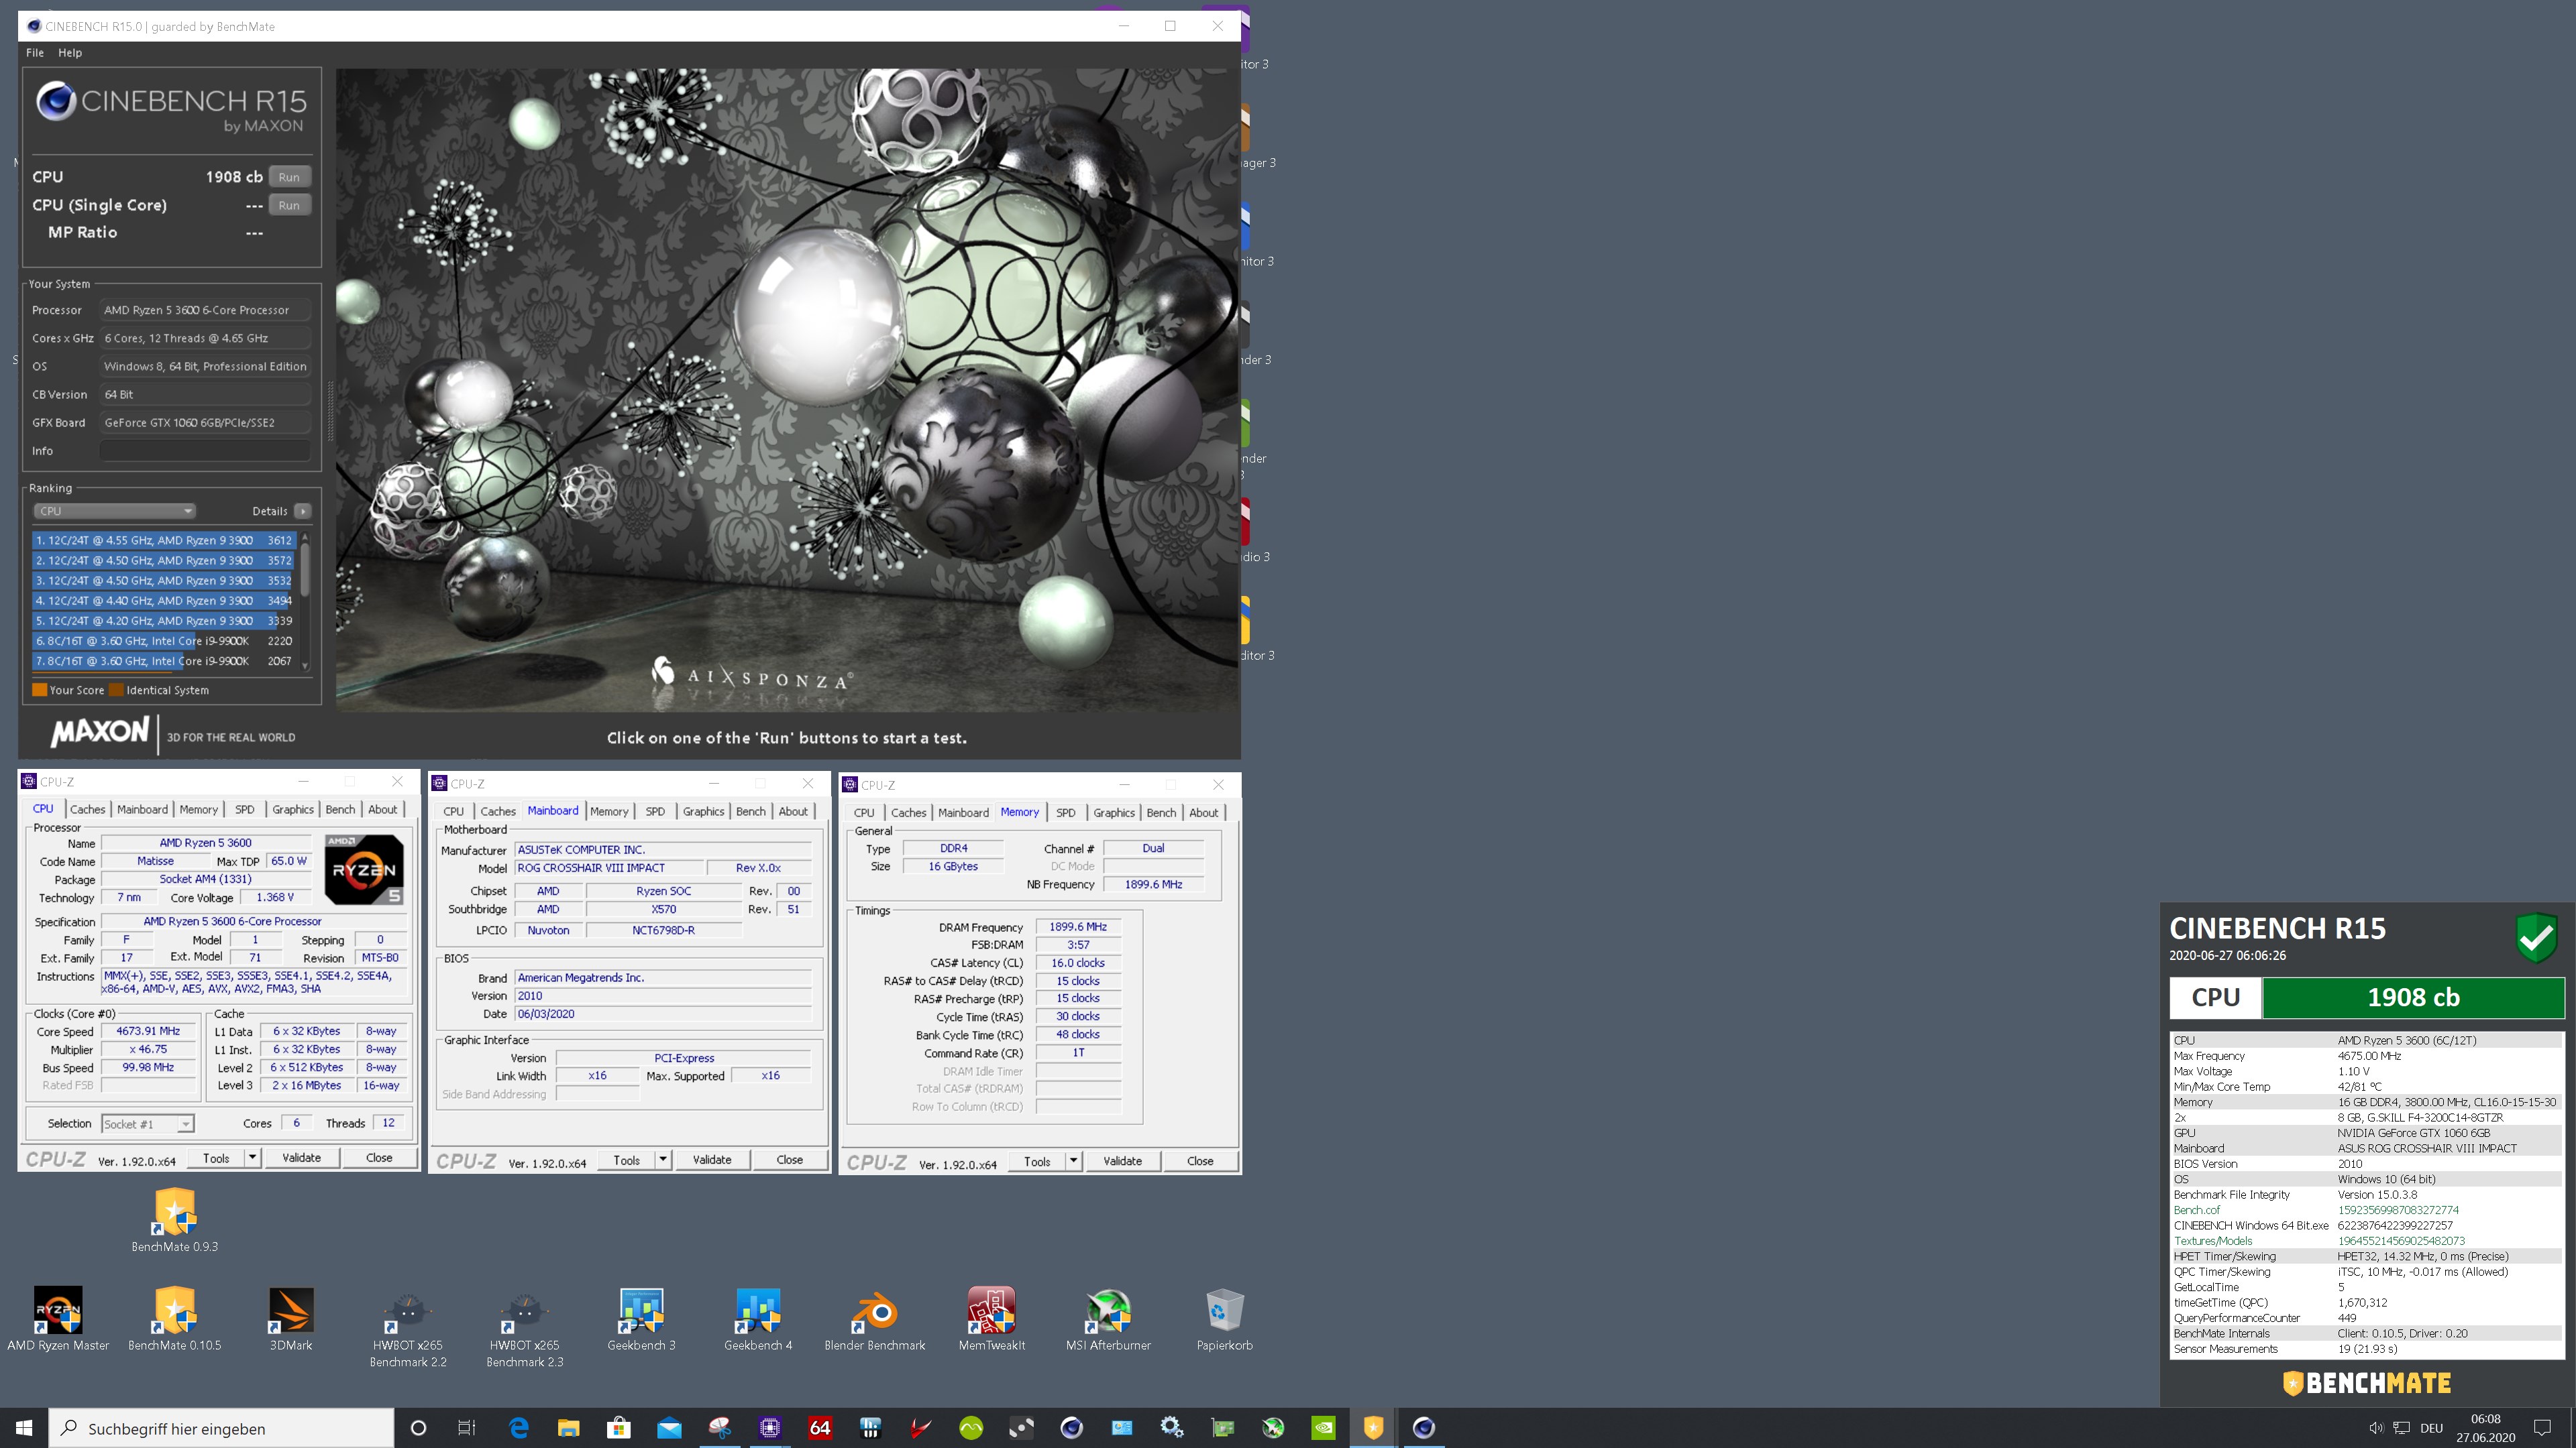Click Cortana circle icon in taskbar
2576x1448 pixels.
tap(419, 1428)
